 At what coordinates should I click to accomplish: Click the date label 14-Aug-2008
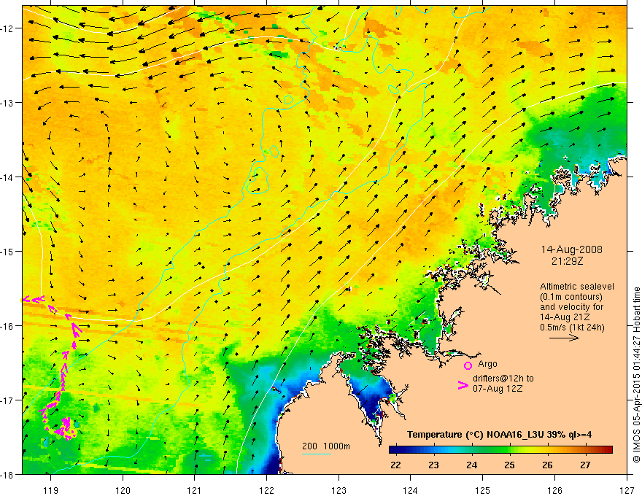(x=571, y=249)
